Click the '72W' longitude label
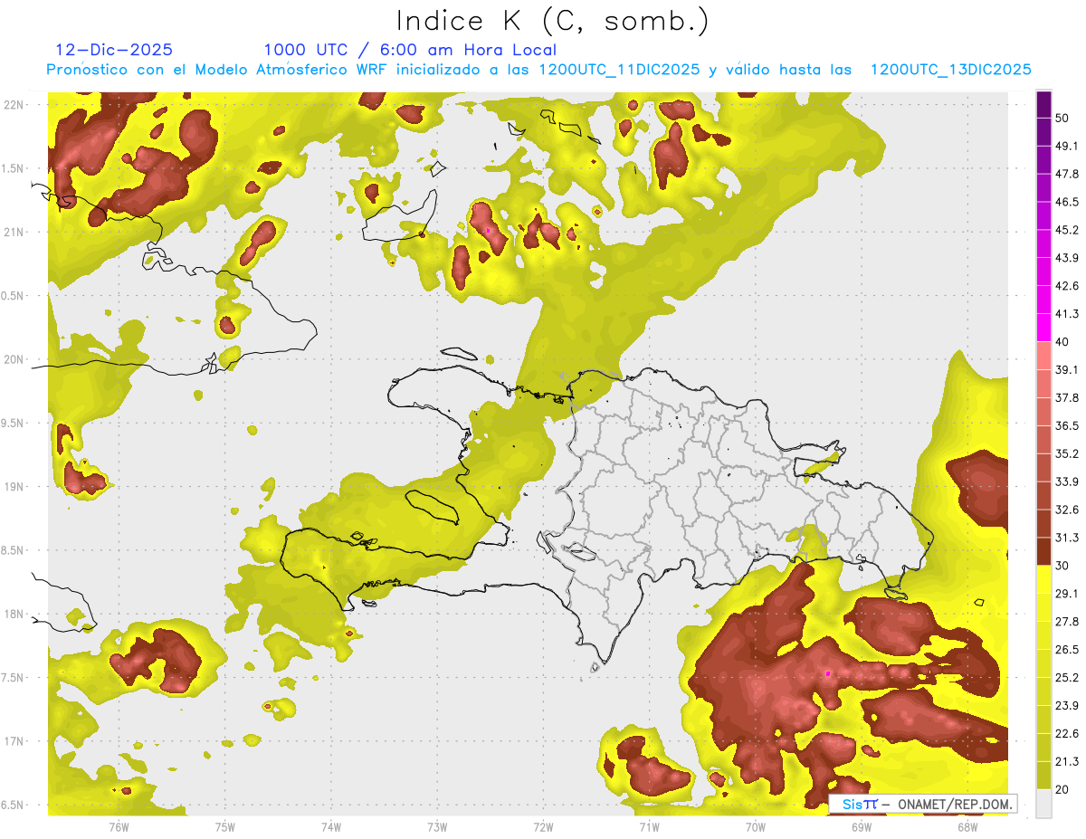Viewport: 1086px width, 839px height. [x=543, y=827]
